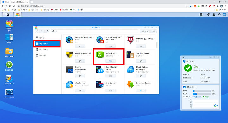Open the Gmail bookmark
Image resolution: width=228 pixels, height=123 pixels.
pyautogui.click(x=54, y=10)
